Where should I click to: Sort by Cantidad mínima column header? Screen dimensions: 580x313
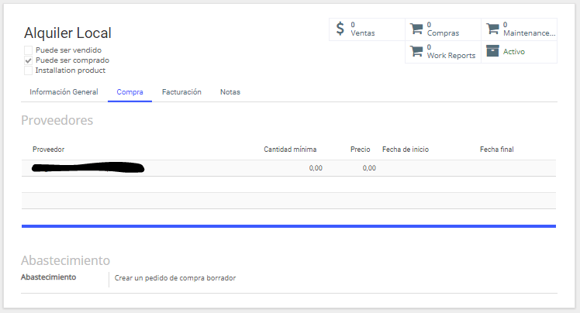click(x=290, y=150)
